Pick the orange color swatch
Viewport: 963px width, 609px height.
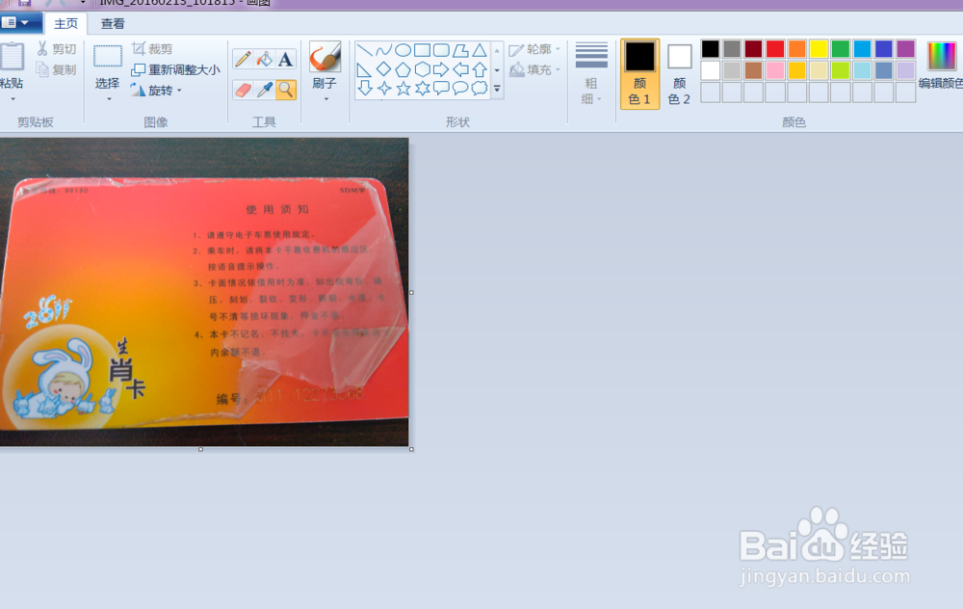click(x=796, y=48)
